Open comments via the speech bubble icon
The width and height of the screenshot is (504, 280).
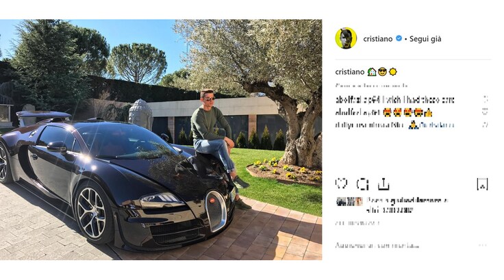362,184
